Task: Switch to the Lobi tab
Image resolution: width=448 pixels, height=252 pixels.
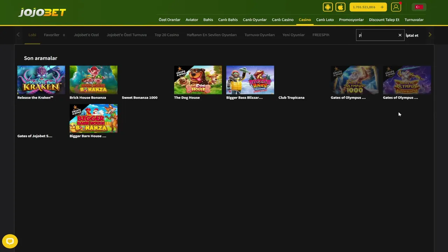Action: tap(32, 35)
